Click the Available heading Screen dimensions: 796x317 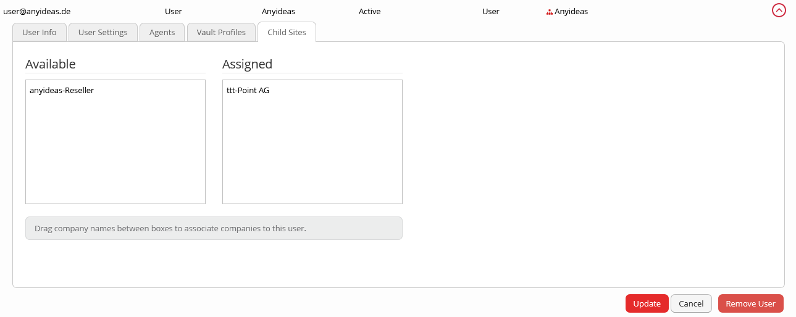51,64
